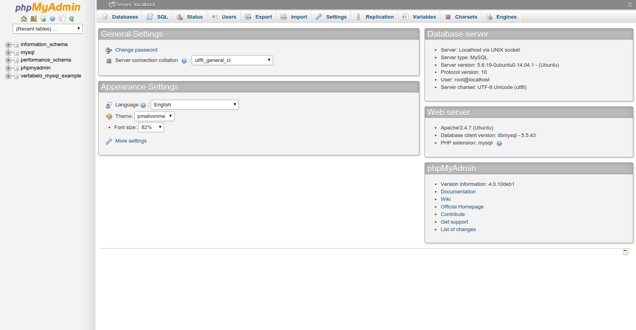Open the Recent tables dropdown
The height and width of the screenshot is (330, 636).
[x=48, y=29]
